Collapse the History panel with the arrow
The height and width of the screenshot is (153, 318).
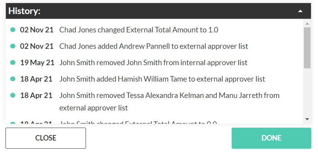pos(300,11)
